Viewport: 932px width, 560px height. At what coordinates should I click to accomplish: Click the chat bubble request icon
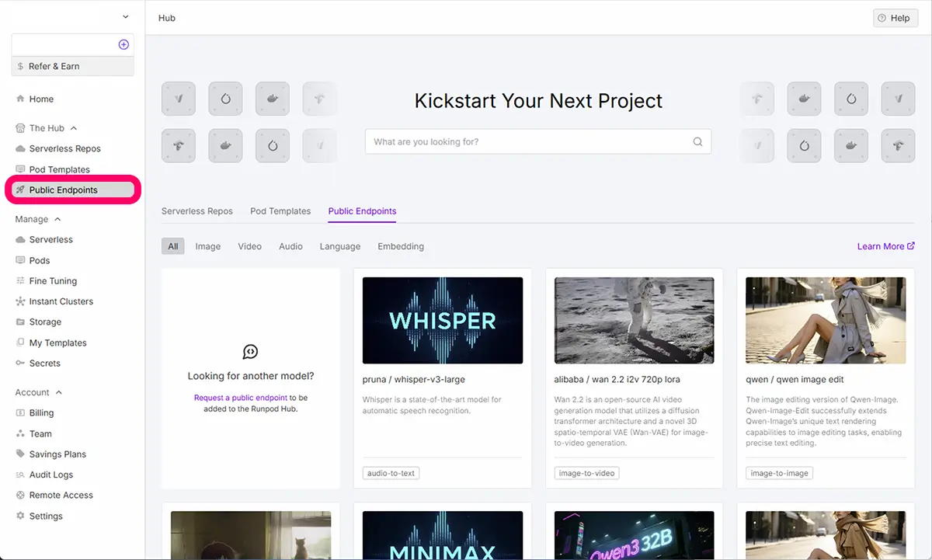click(250, 352)
